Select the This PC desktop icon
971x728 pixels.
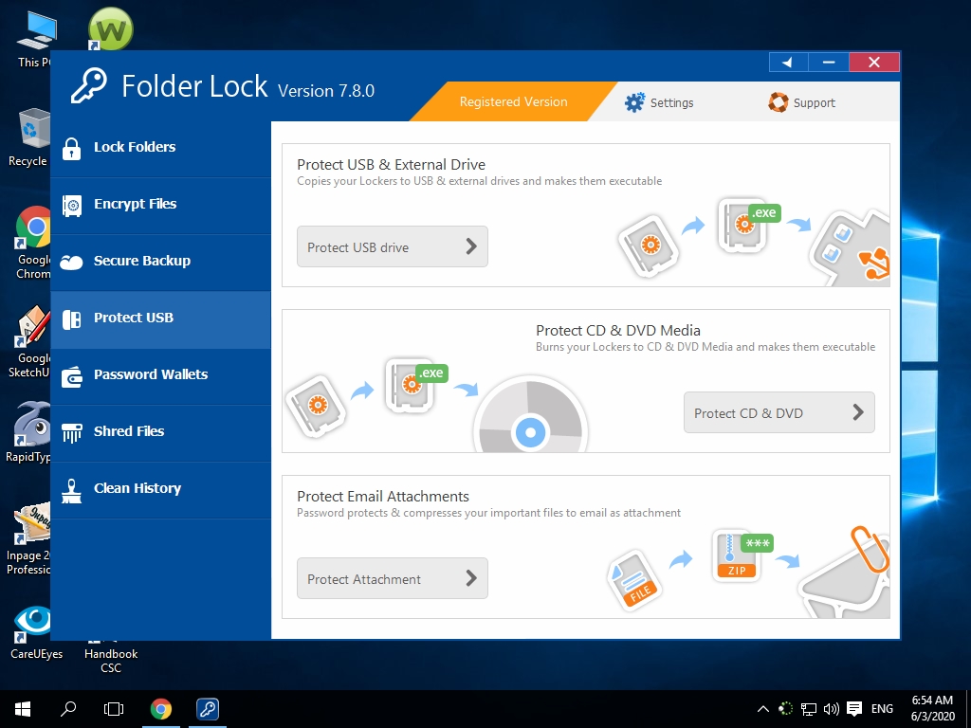34,39
